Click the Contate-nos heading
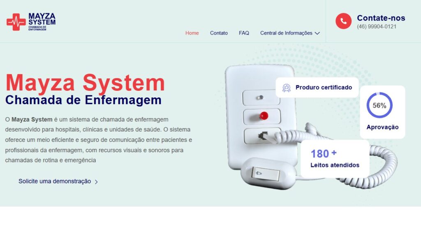The height and width of the screenshot is (236, 421). [381, 18]
